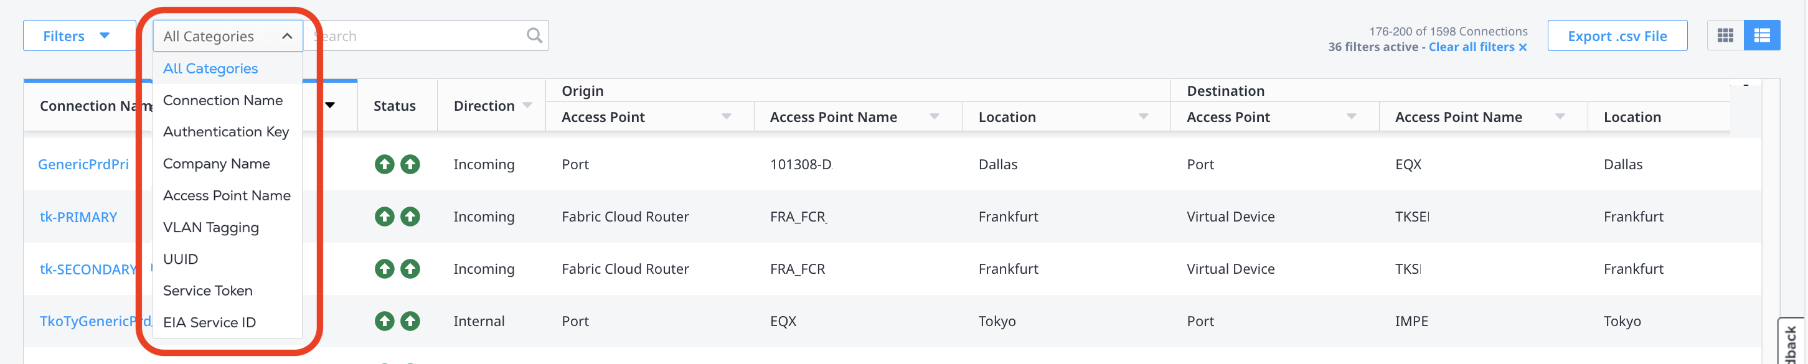Image resolution: width=1808 pixels, height=364 pixels.
Task: Click first green status arrow for tk-SECONDARY row
Action: point(385,269)
